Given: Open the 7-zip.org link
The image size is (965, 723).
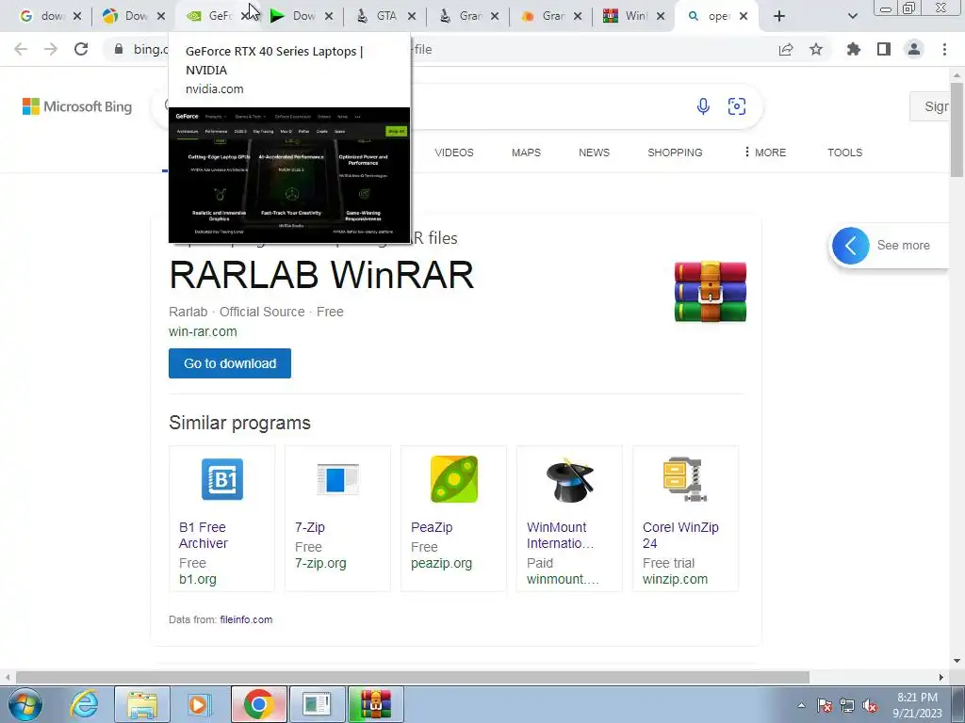Looking at the screenshot, I should [x=320, y=563].
